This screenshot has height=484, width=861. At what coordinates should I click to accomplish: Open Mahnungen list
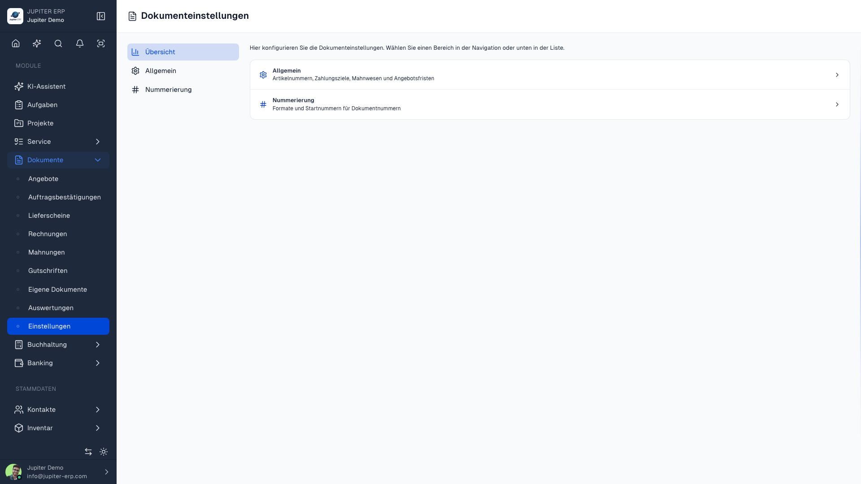(58, 252)
